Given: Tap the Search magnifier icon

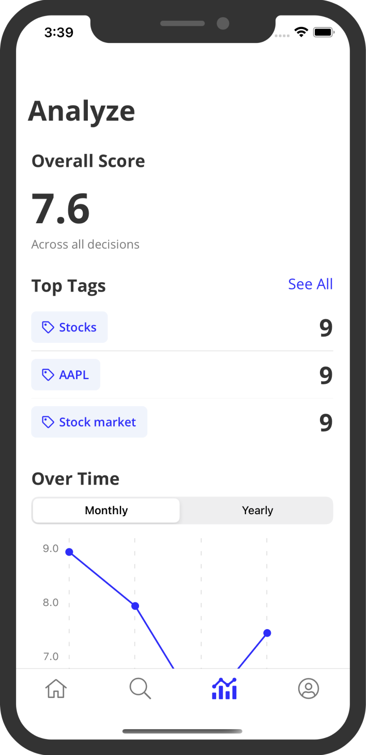Looking at the screenshot, I should tap(140, 689).
